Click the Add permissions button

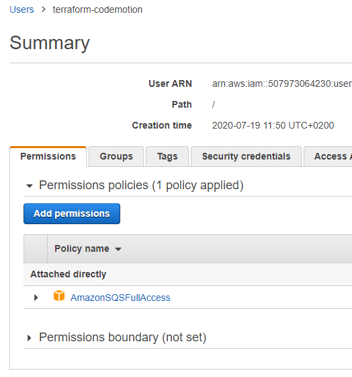(72, 214)
